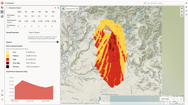The width and height of the screenshot is (188, 105).
Task: Click the wind direction indicator for +5h
Action: click(x=55, y=21)
